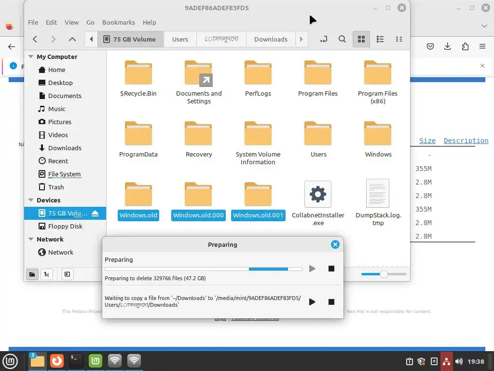The height and width of the screenshot is (371, 494).
Task: Open Music in sidebar
Action: click(x=65, y=109)
